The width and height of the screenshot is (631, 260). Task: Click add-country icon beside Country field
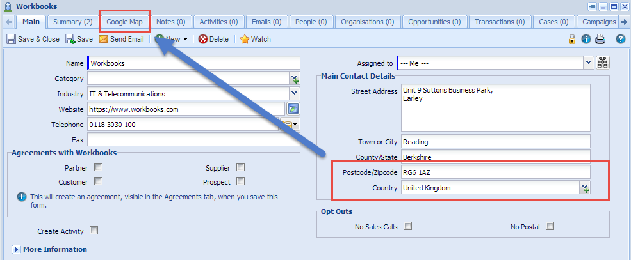point(585,188)
